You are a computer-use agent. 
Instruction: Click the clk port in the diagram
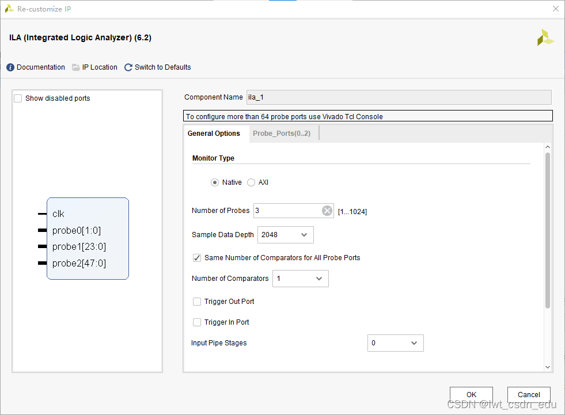coord(58,214)
